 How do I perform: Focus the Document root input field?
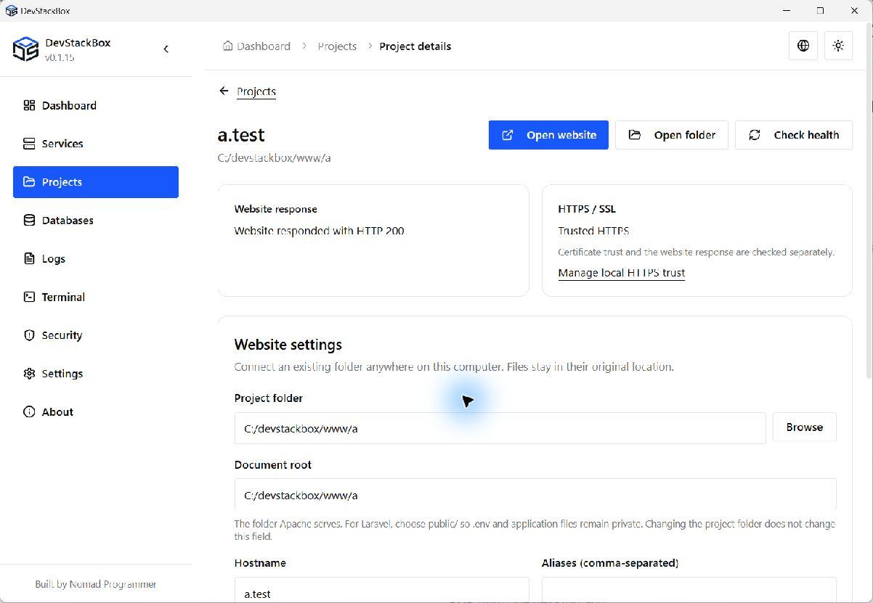[535, 495]
